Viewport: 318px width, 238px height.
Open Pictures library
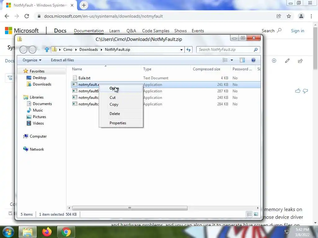click(x=39, y=117)
